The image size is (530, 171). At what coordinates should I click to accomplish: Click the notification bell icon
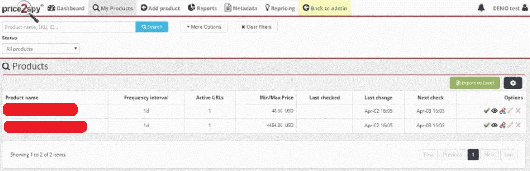[x=481, y=8]
